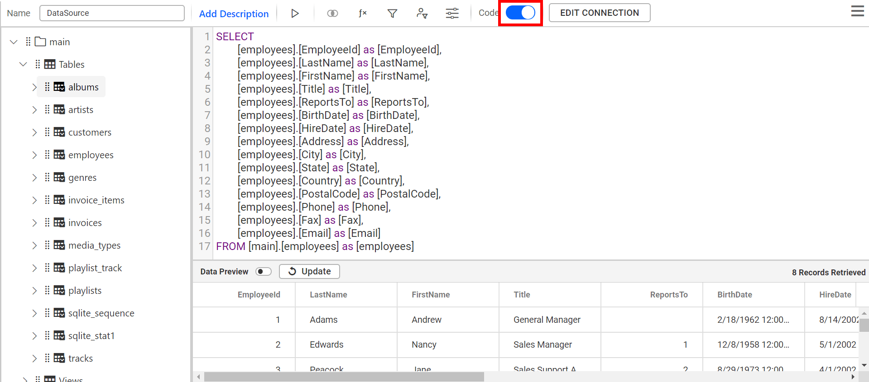Click the user filter icon
869x382 pixels.
click(422, 14)
